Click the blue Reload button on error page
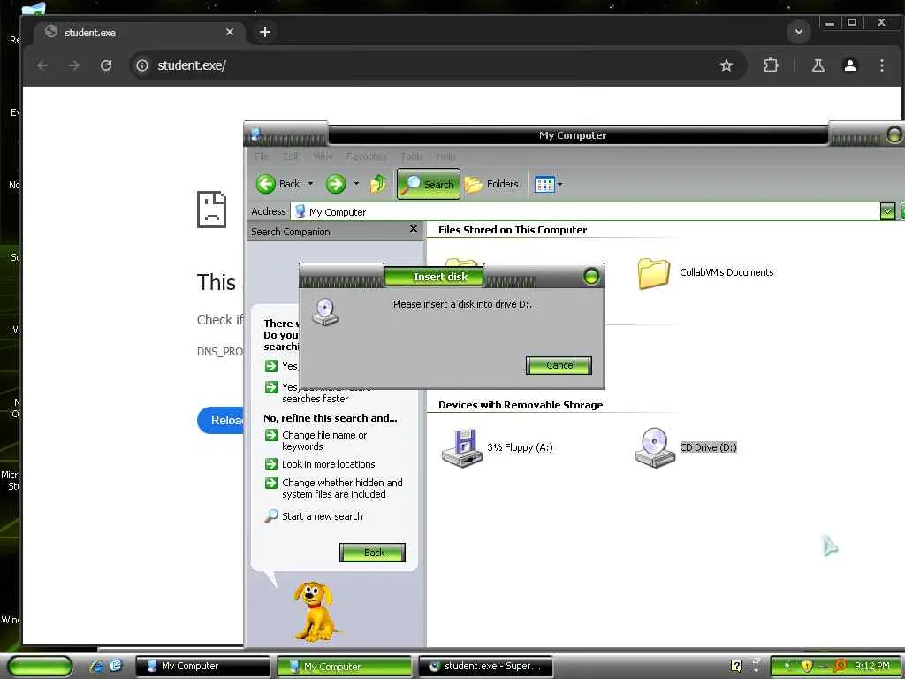The image size is (905, 679). [x=220, y=420]
